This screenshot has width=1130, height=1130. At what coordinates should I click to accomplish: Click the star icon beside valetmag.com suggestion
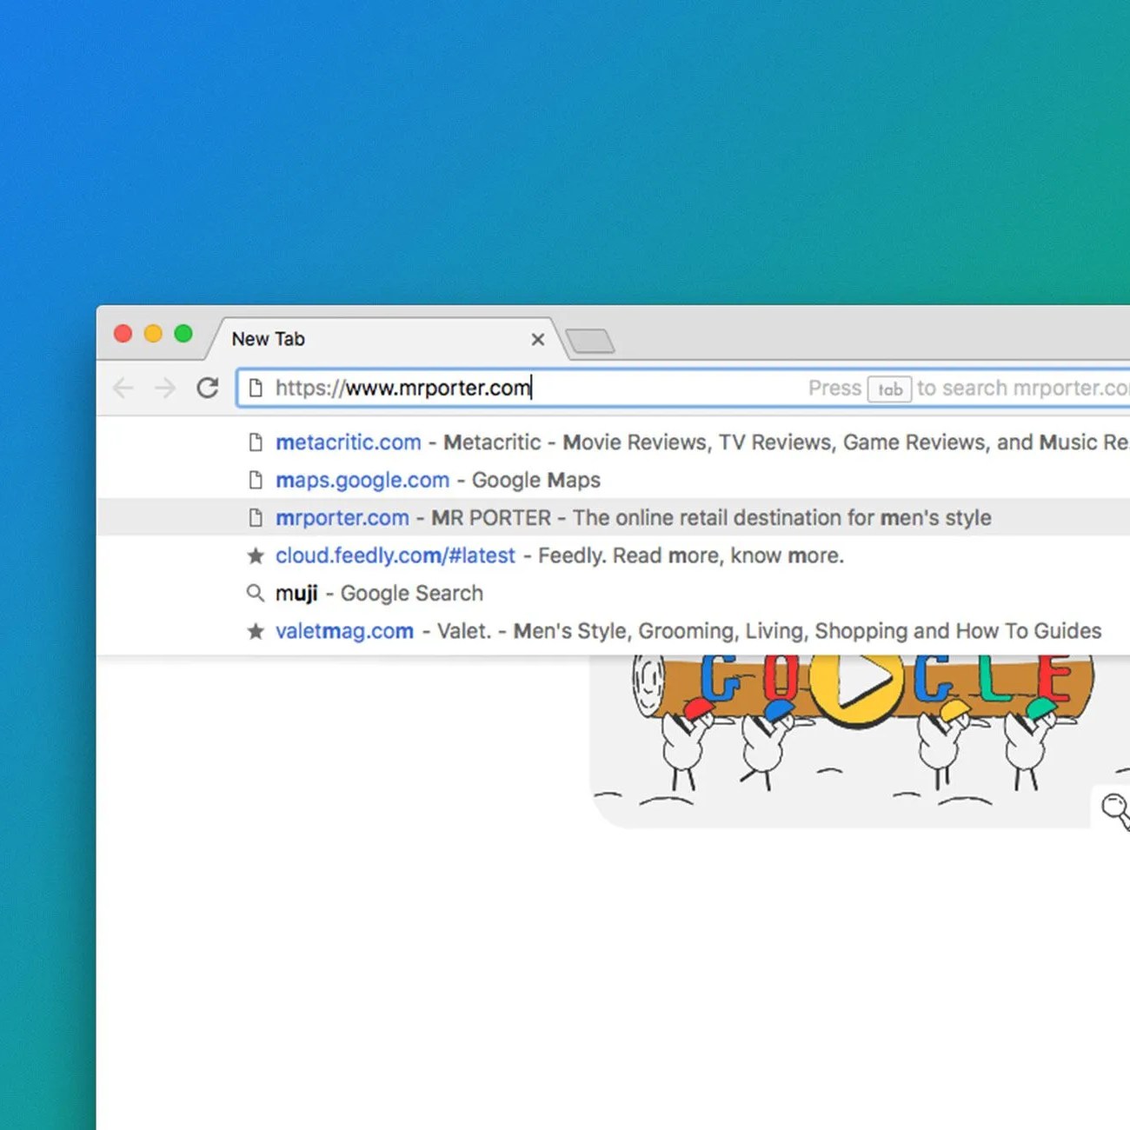click(x=256, y=630)
